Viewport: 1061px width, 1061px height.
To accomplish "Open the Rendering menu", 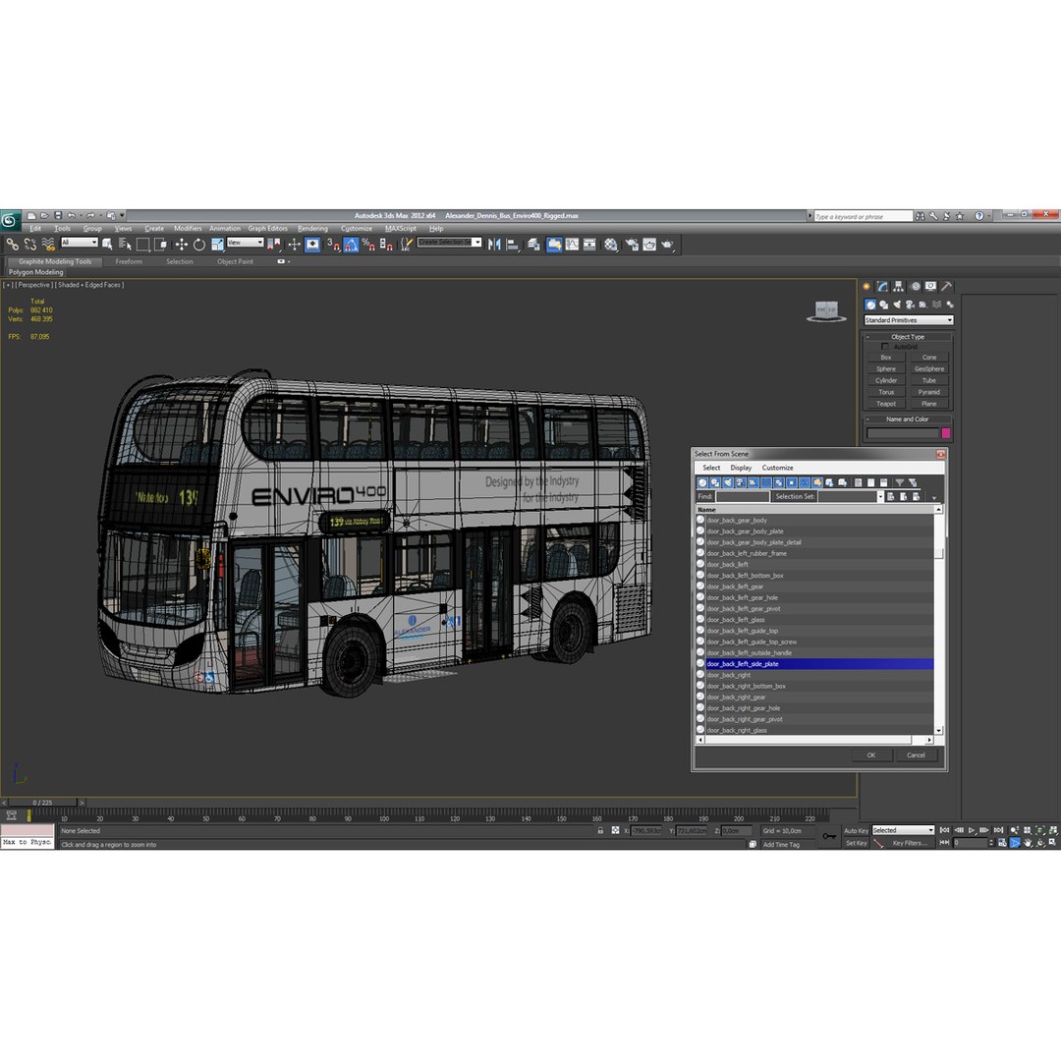I will tap(312, 229).
